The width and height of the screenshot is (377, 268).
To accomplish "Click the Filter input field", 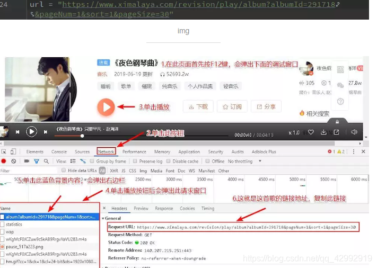I will click(29, 171).
